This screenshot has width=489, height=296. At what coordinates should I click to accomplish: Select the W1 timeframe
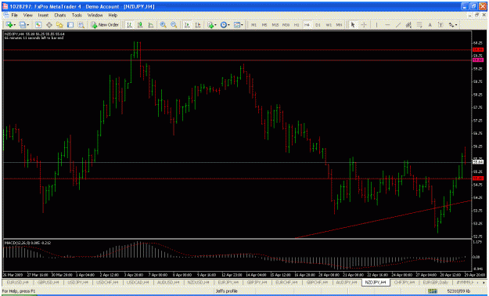[x=329, y=25]
